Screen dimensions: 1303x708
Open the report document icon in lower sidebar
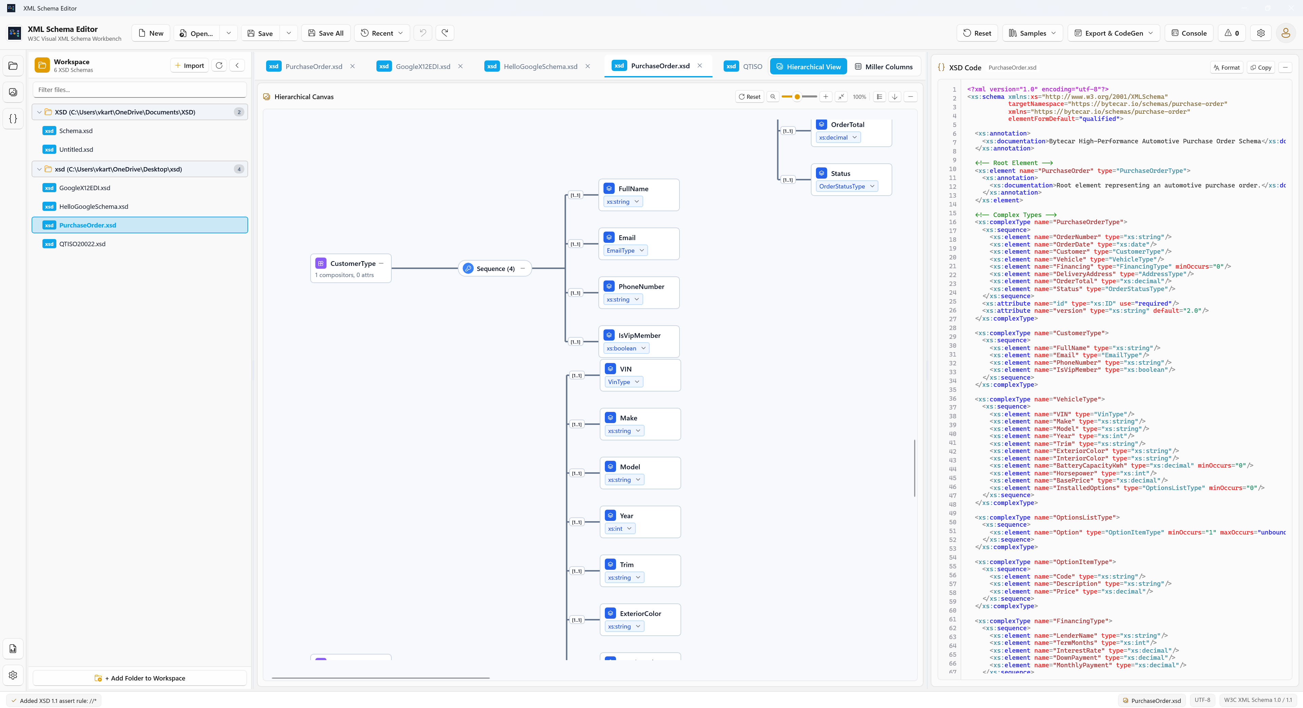coord(13,649)
